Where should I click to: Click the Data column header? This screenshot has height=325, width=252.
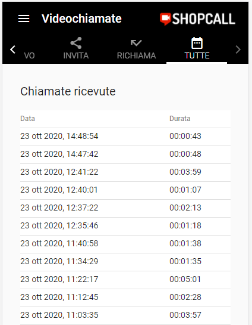(x=27, y=119)
